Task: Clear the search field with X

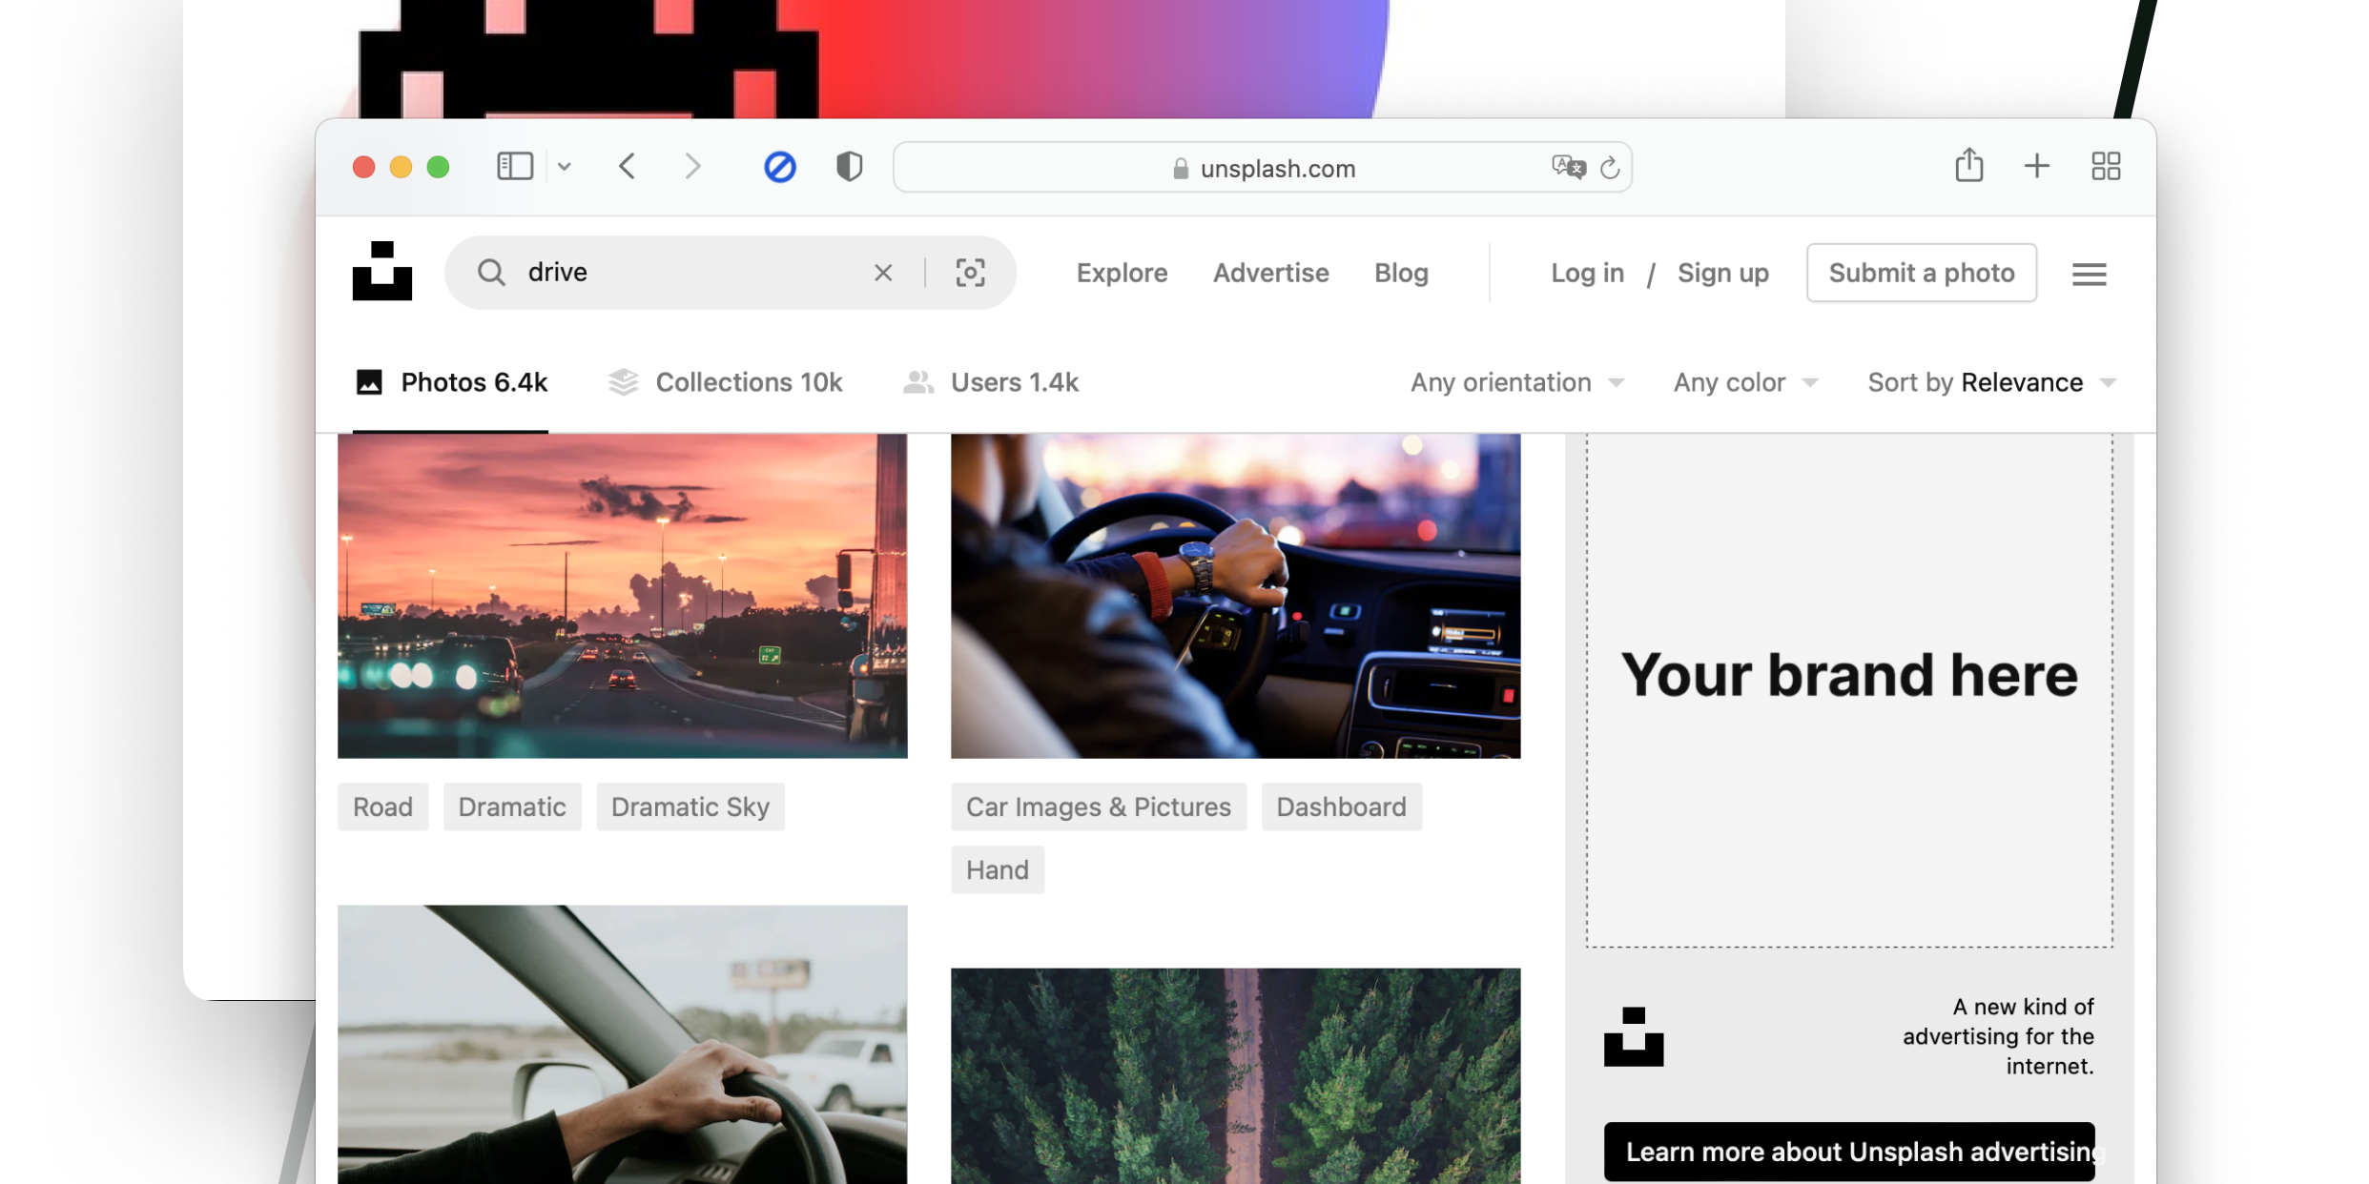Action: coord(883,273)
